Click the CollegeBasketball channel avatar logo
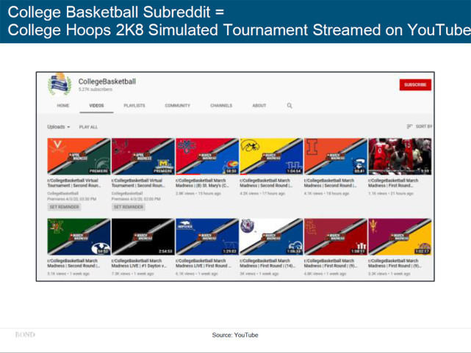The height and width of the screenshot is (353, 471). 60,84
